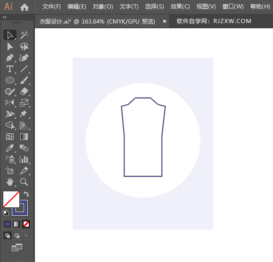The image size is (273, 262).
Task: Enable Draw Behind mode
Action: pyautogui.click(x=17, y=236)
